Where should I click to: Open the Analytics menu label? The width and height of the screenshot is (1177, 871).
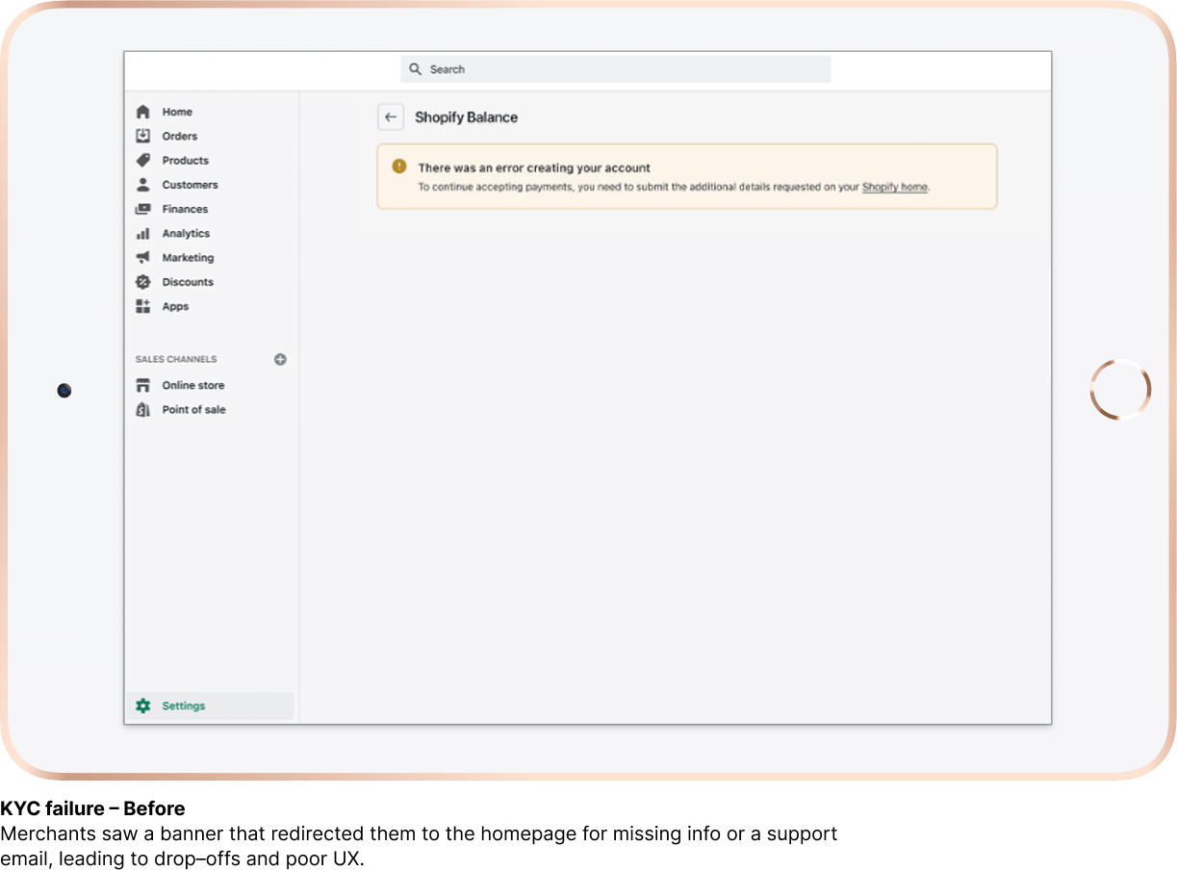(186, 233)
